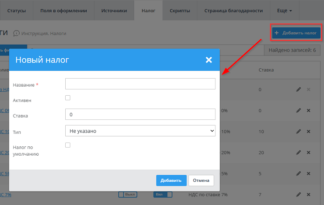Close the Новый налог dialog with X

[209, 60]
